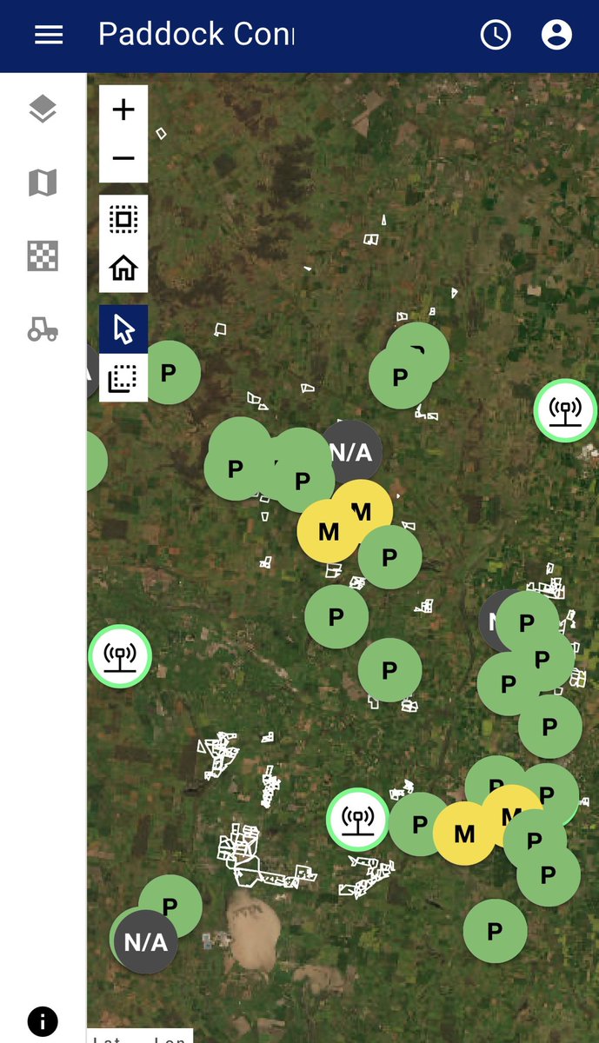599x1043 pixels.
Task: Click the P marker next to selection tools
Action: click(x=169, y=373)
